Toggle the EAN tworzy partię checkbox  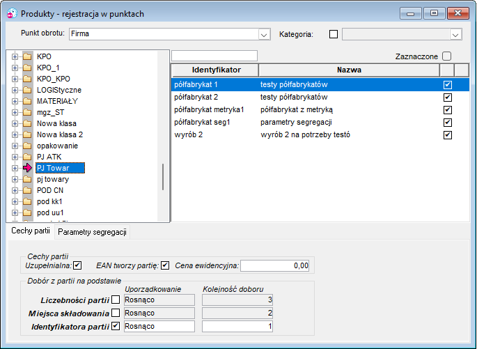[x=165, y=265]
